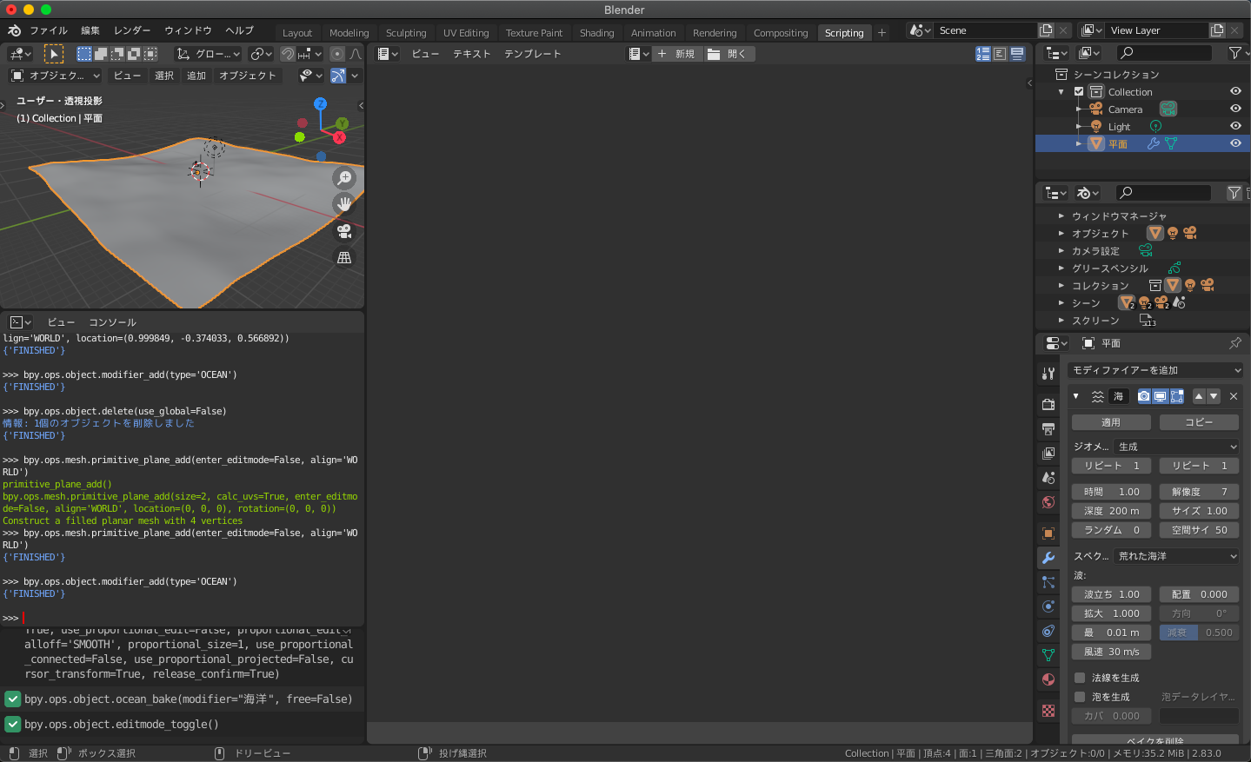The image size is (1251, 762).
Task: Toggle ocean modifier edit mode button
Action: 1177,396
